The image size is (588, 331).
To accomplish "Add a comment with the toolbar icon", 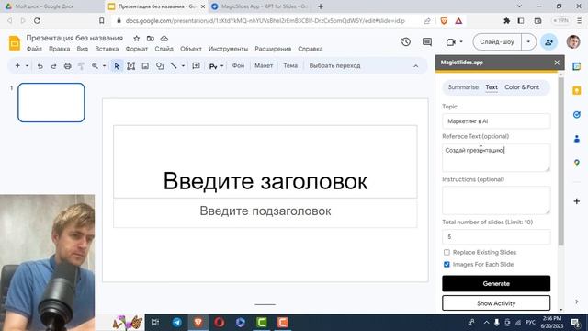I will pyautogui.click(x=196, y=66).
